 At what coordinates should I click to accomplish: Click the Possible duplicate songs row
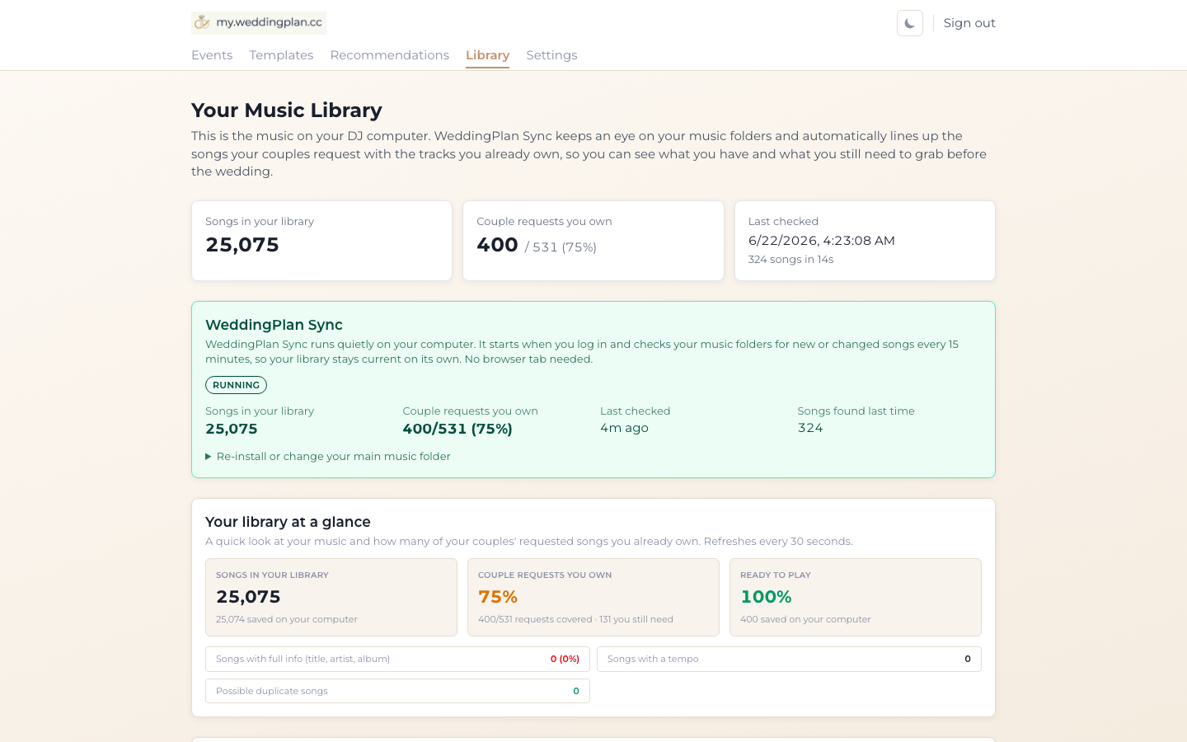click(397, 691)
